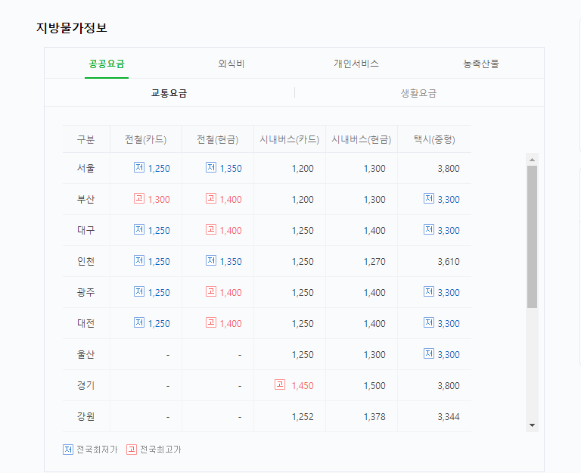Click the scrollbar up arrow

point(532,160)
